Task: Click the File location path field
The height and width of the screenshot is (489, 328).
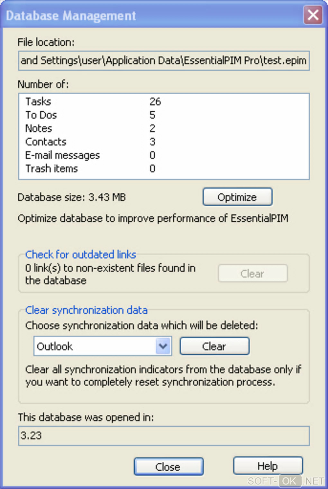Action: [x=164, y=60]
